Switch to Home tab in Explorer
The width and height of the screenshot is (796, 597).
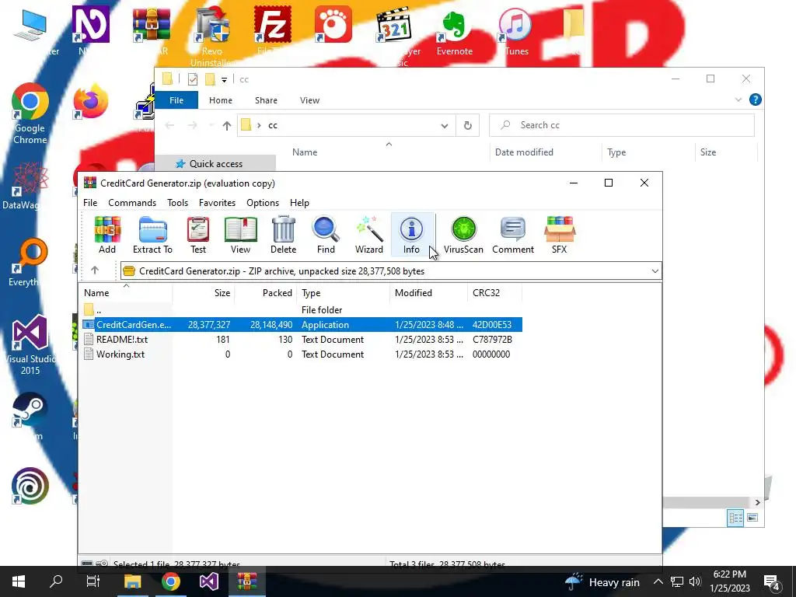coord(220,100)
